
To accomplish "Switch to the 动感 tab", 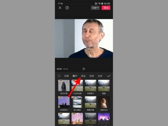I will pyautogui.click(x=100, y=76).
